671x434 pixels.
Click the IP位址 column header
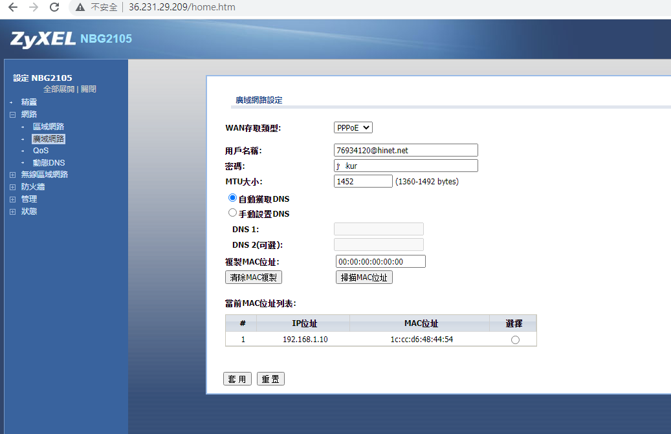(x=304, y=323)
